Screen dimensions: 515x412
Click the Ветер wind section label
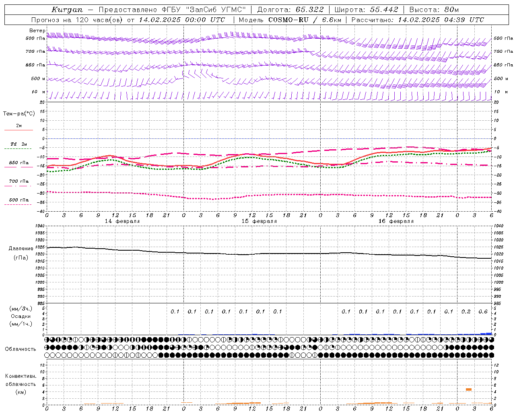37,31
